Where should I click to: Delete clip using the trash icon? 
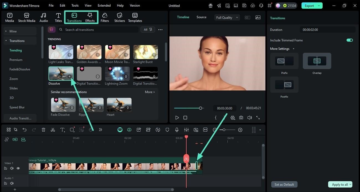click(x=43, y=129)
